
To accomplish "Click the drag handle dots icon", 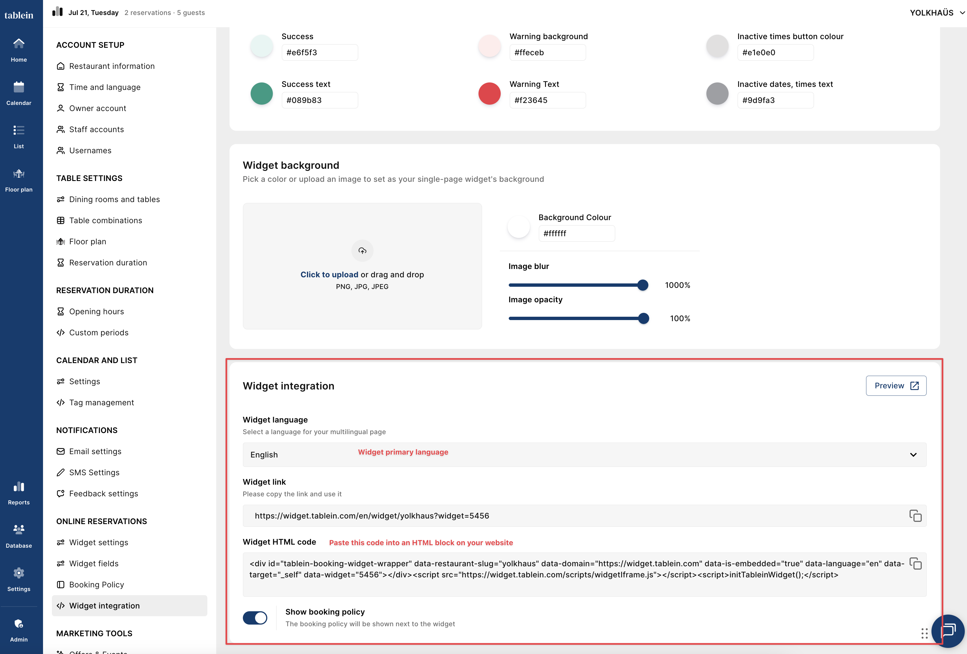I will (924, 633).
